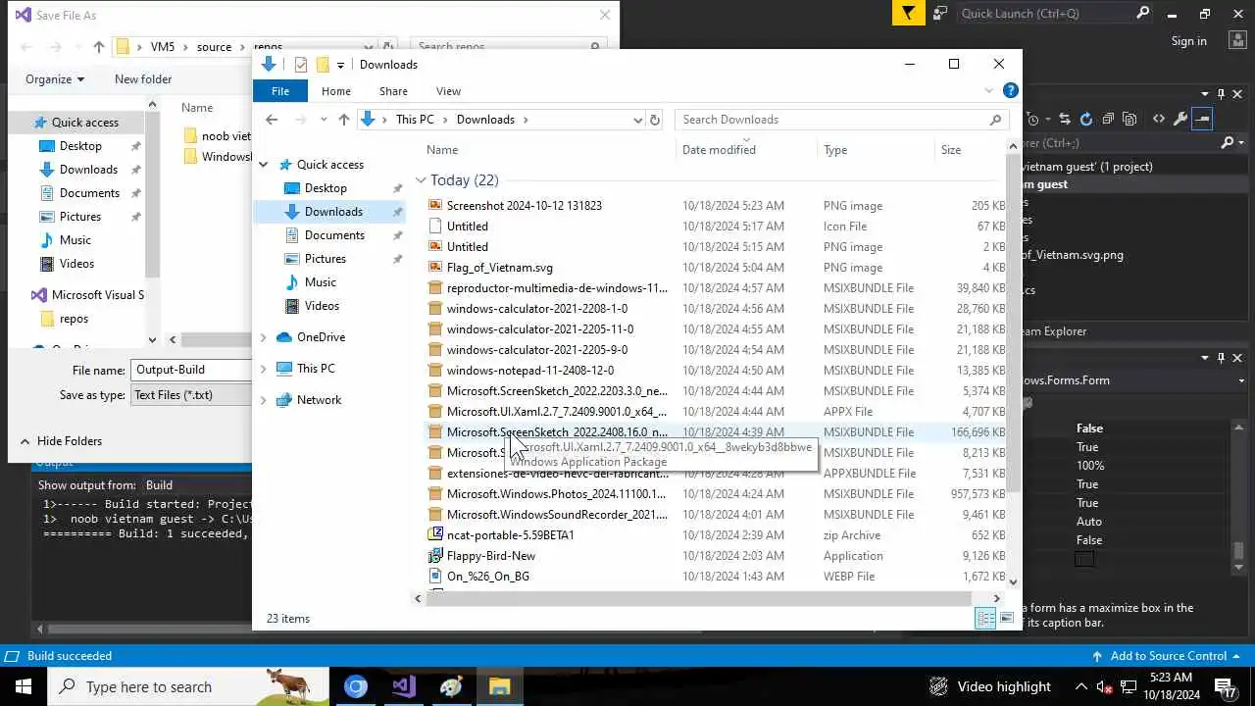The image size is (1255, 706).
Task: Pin toggle on the Solution Explorer panel
Action: click(x=1221, y=94)
